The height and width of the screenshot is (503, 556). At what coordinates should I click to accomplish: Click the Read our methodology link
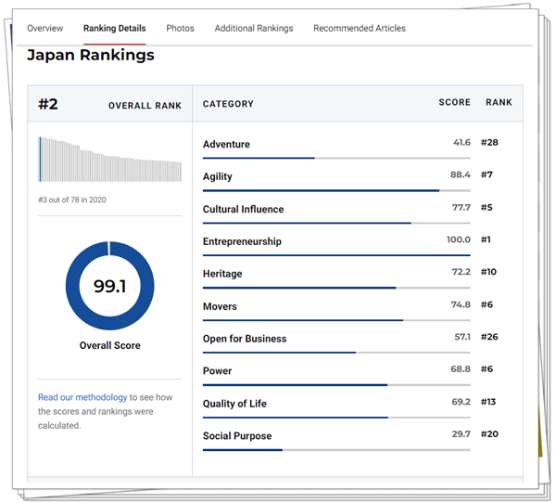(82, 397)
